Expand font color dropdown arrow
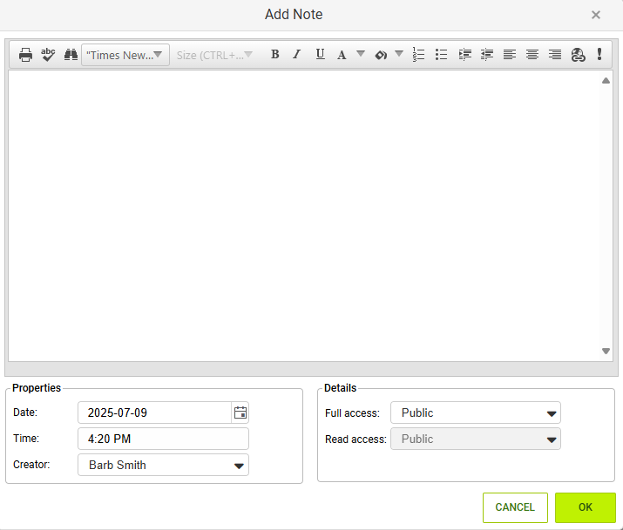This screenshot has height=530, width=623. point(361,53)
